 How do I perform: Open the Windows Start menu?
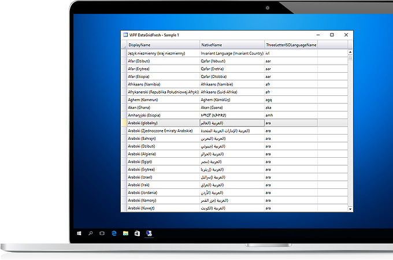tap(79, 233)
